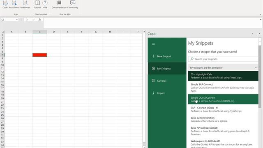
Task: Click the worksheet scroll up arrow
Action: pyautogui.click(x=144, y=32)
